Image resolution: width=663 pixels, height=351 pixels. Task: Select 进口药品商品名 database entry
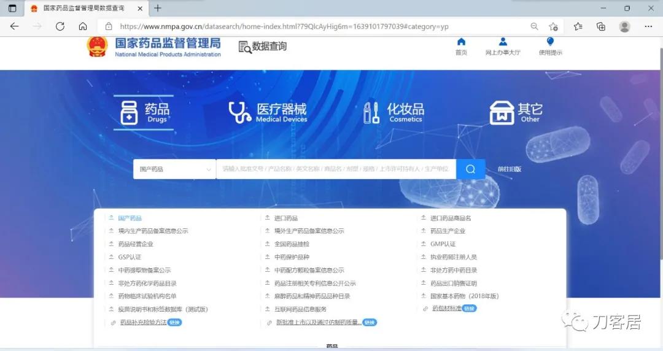coord(451,218)
